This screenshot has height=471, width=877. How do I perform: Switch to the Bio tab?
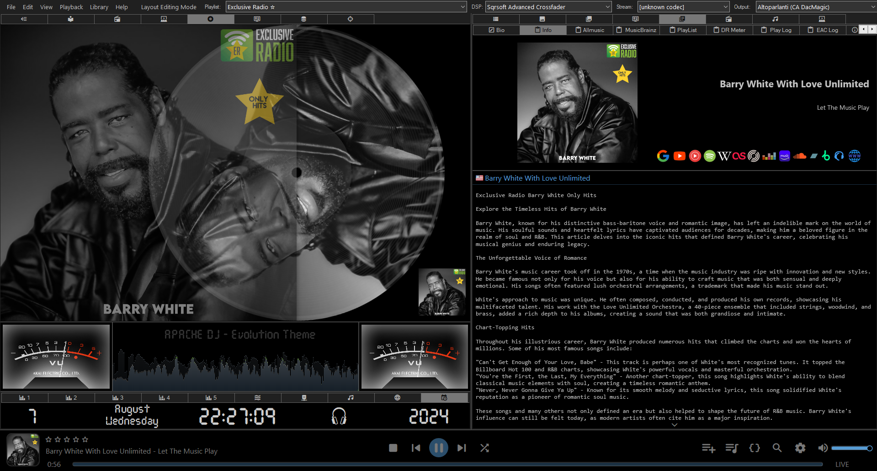(496, 30)
